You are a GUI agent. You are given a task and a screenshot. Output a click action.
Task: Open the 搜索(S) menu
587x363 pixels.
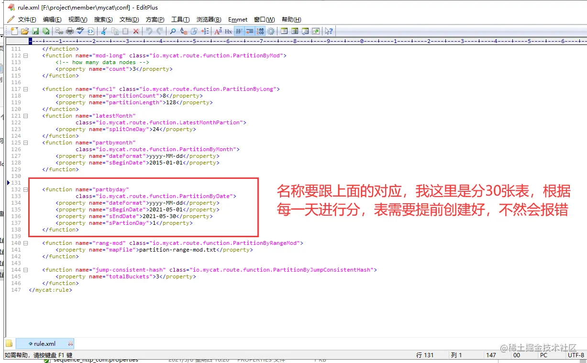pyautogui.click(x=103, y=20)
